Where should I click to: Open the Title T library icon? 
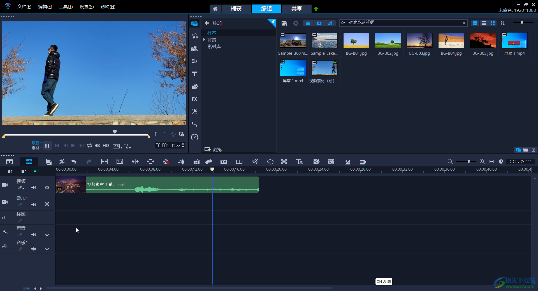(194, 74)
